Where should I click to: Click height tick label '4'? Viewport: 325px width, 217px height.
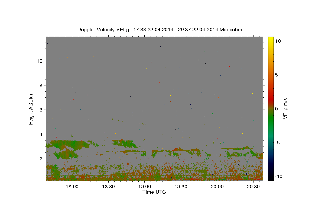(41, 134)
